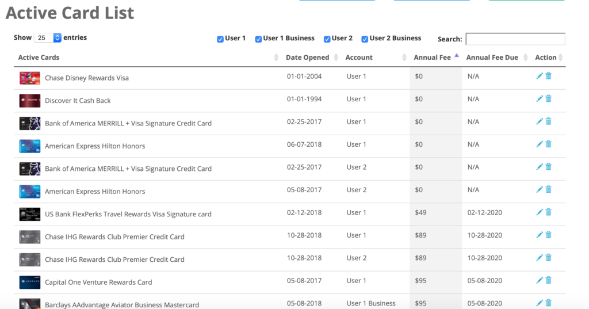Select the date opened '01-01-1994'

pyautogui.click(x=304, y=99)
